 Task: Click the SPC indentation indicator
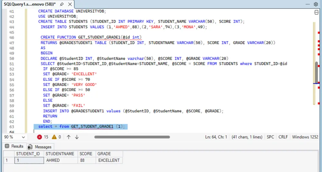pos(270,137)
